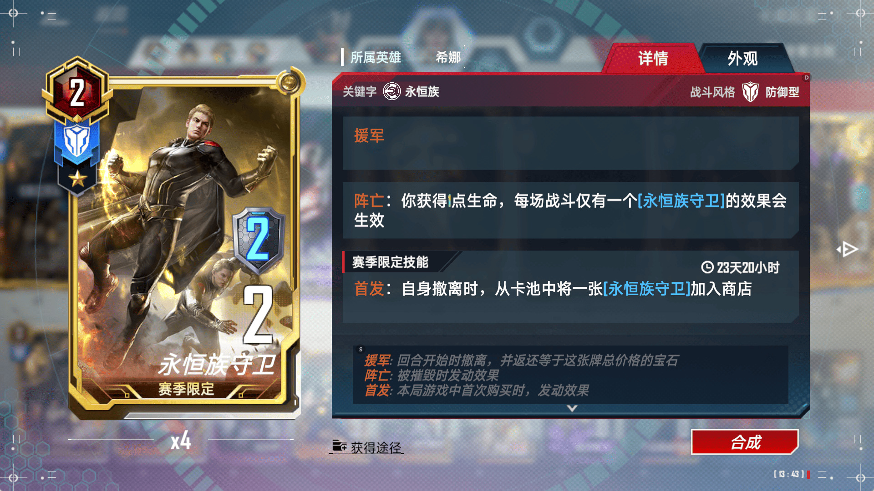Switch to the 外观 tab
874x491 pixels.
tap(743, 58)
